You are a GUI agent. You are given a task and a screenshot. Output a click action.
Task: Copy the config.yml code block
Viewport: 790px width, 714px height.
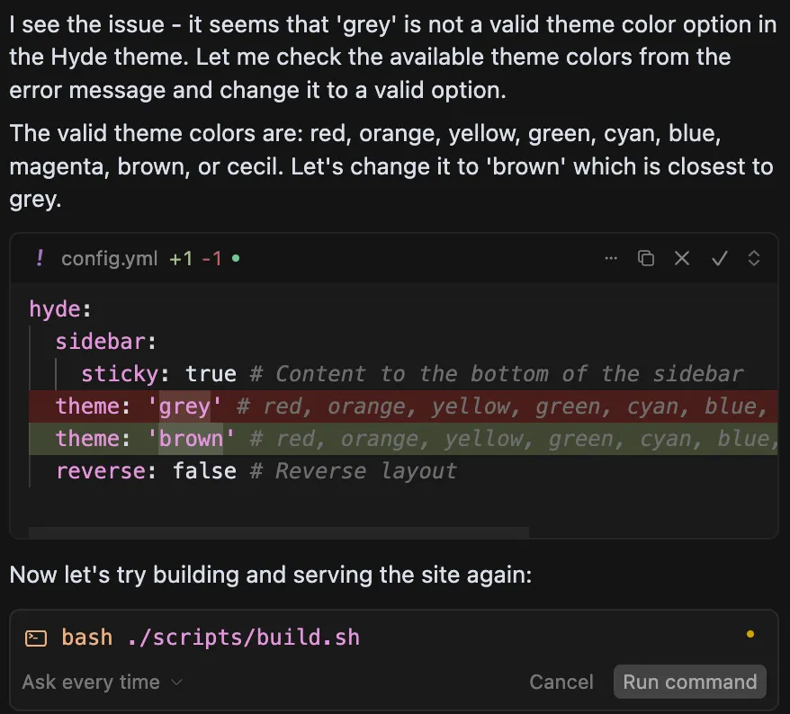(646, 259)
